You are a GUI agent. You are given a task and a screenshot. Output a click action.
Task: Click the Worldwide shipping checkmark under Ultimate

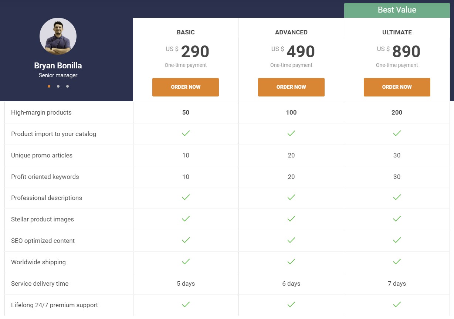click(397, 262)
